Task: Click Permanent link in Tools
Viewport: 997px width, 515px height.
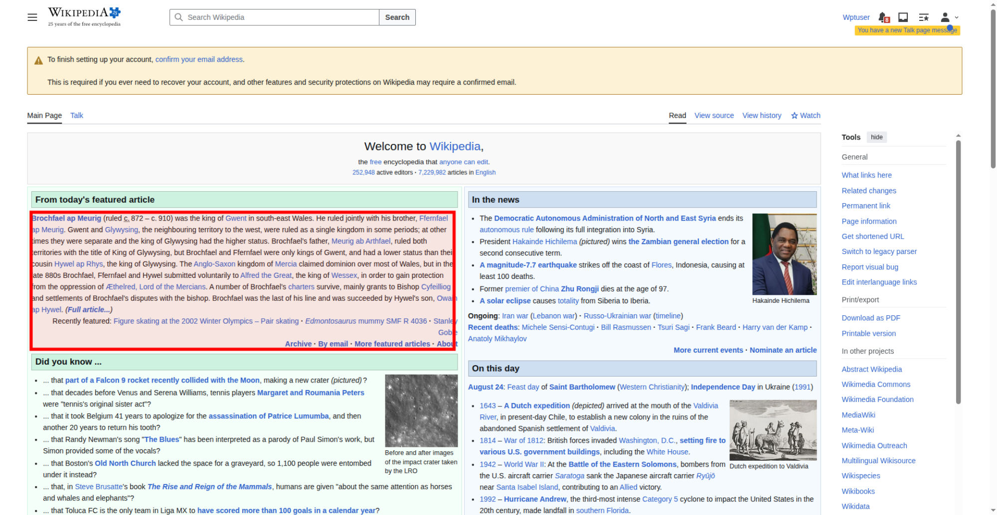Action: coord(866,206)
